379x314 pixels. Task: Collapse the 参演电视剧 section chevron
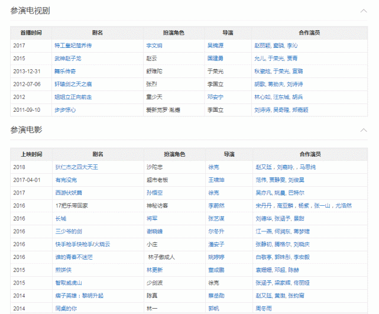click(x=364, y=11)
